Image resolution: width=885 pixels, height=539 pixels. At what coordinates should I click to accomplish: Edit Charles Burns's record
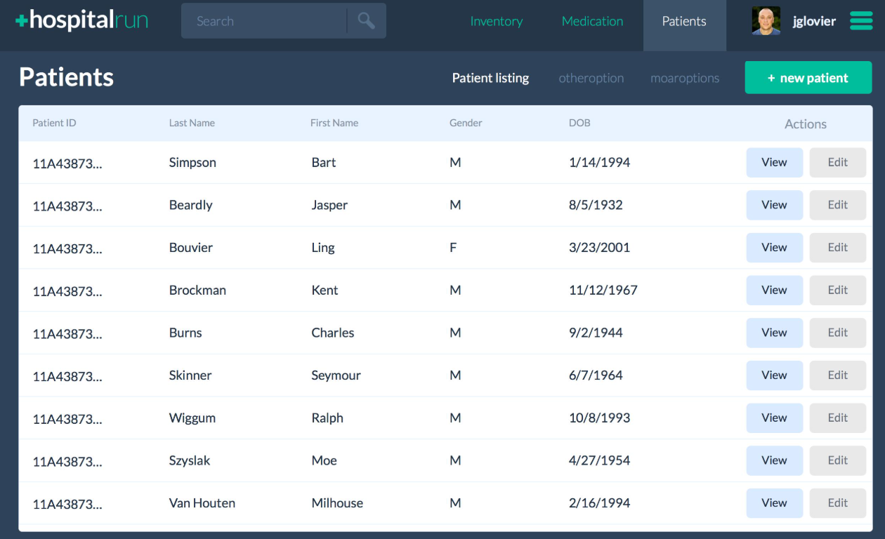coord(837,333)
